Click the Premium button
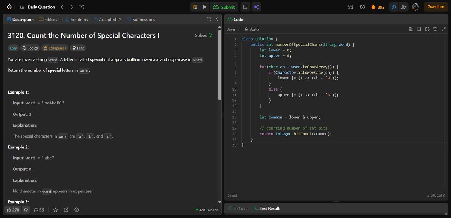Viewport: 451px width, 218px height. [x=436, y=7]
